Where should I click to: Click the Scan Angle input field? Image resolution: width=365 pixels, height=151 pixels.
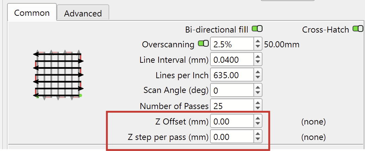pos(232,90)
